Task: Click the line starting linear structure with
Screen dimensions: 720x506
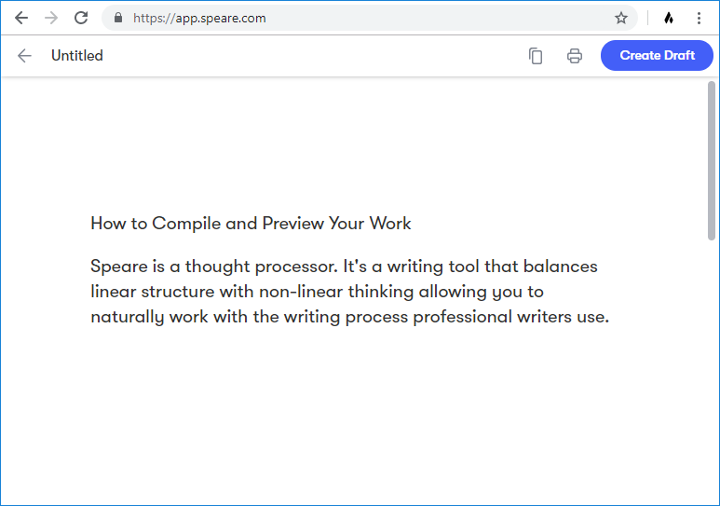Action: tap(317, 292)
